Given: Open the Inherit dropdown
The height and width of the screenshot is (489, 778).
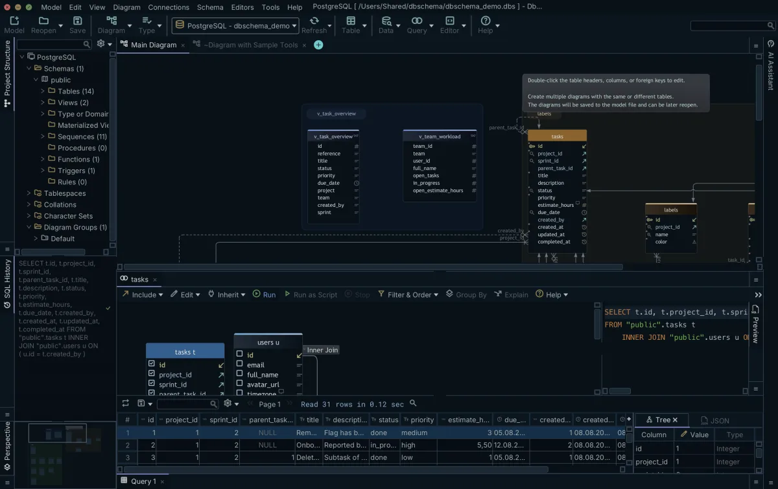Looking at the screenshot, I should pyautogui.click(x=226, y=294).
